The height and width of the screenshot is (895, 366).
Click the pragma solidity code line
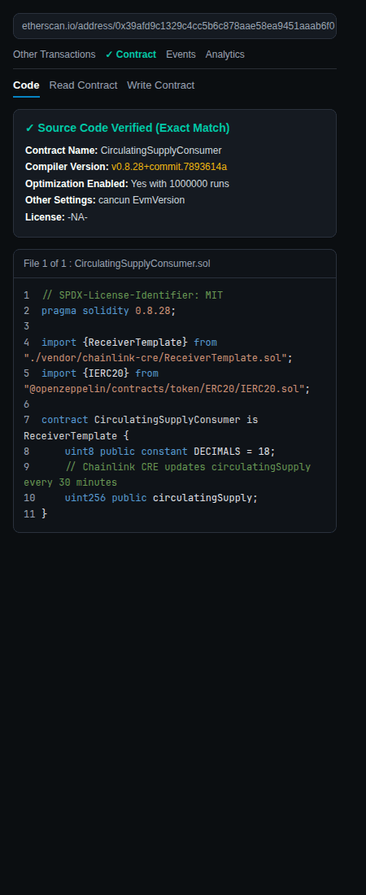[x=108, y=311]
